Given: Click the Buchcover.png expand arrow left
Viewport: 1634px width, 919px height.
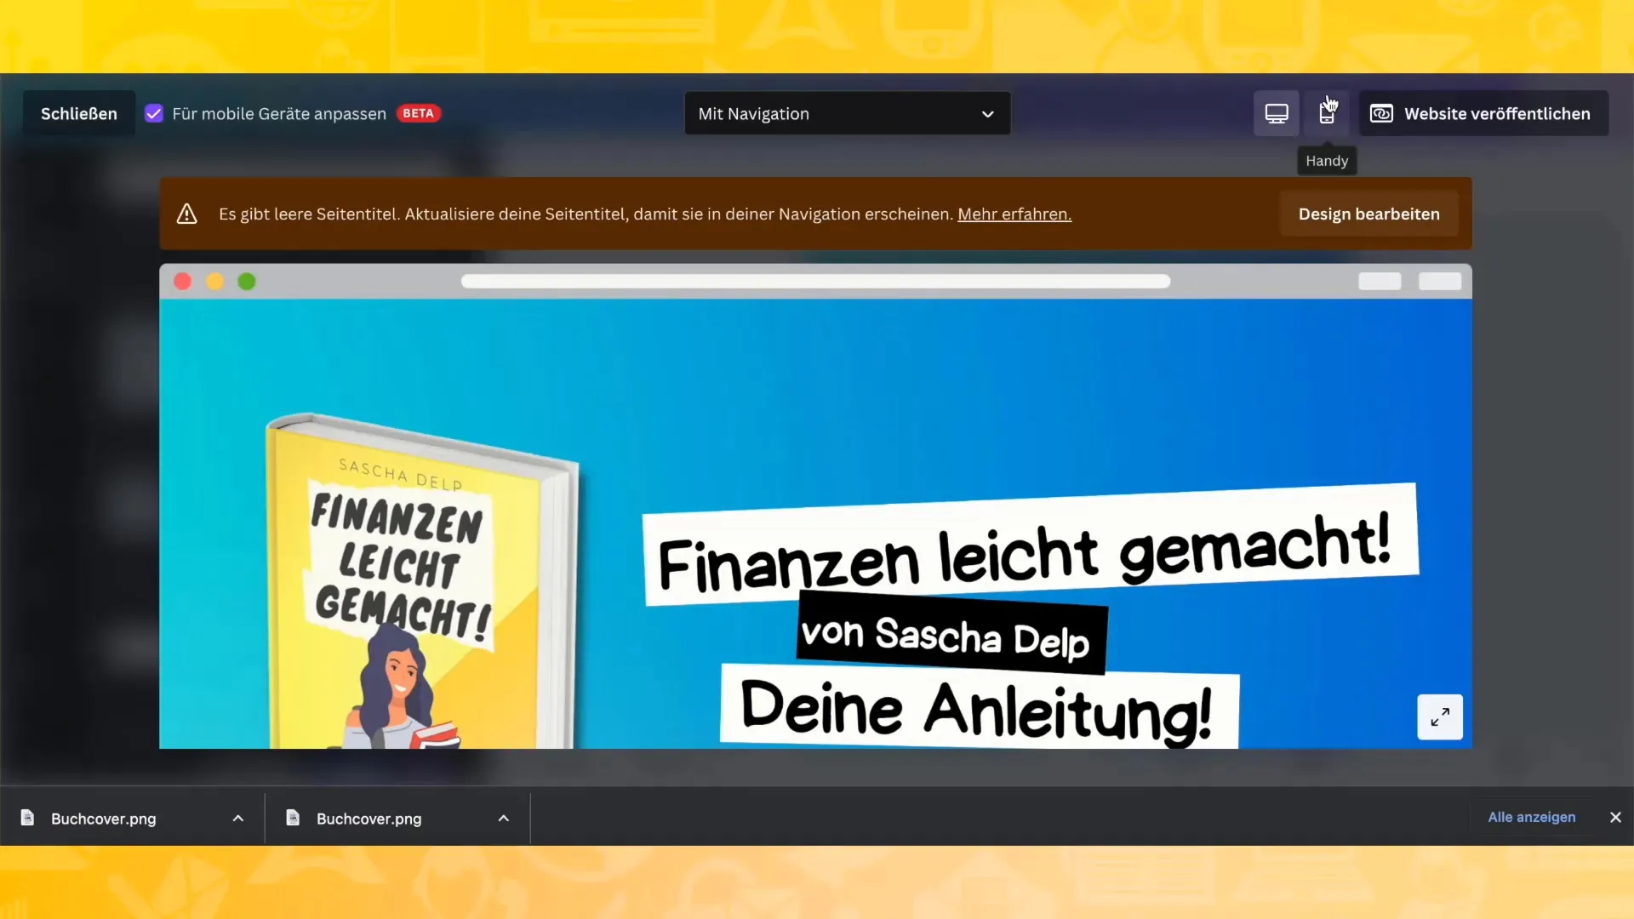Looking at the screenshot, I should pyautogui.click(x=238, y=818).
